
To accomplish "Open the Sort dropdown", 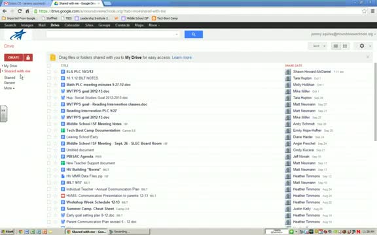I will click(318, 46).
